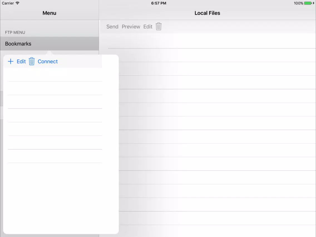Tap the green battery icon

[x=308, y=3]
